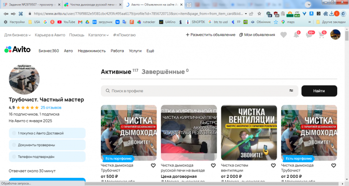Click the share icon in the address bar

(x=251, y=14)
